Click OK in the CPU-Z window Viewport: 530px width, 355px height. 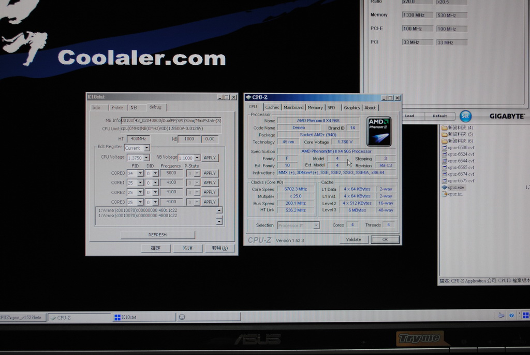tap(385, 239)
